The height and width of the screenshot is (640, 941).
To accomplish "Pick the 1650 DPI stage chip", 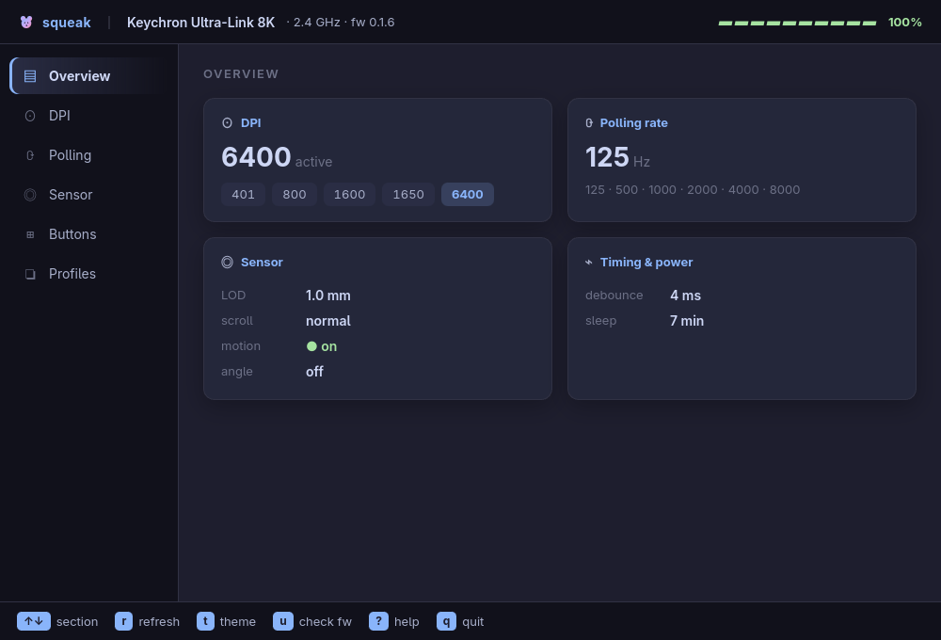I will (408, 195).
